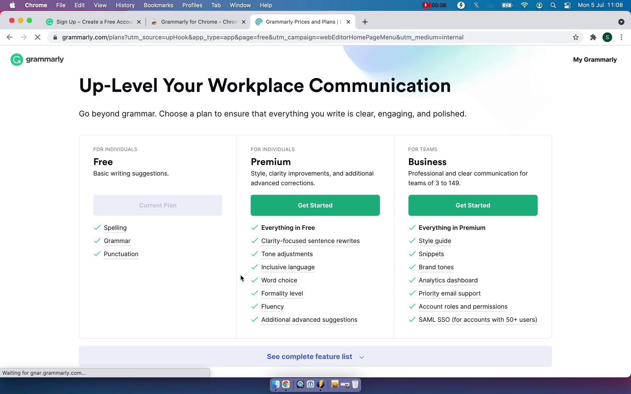
Task: Open the View menu
Action: point(100,5)
